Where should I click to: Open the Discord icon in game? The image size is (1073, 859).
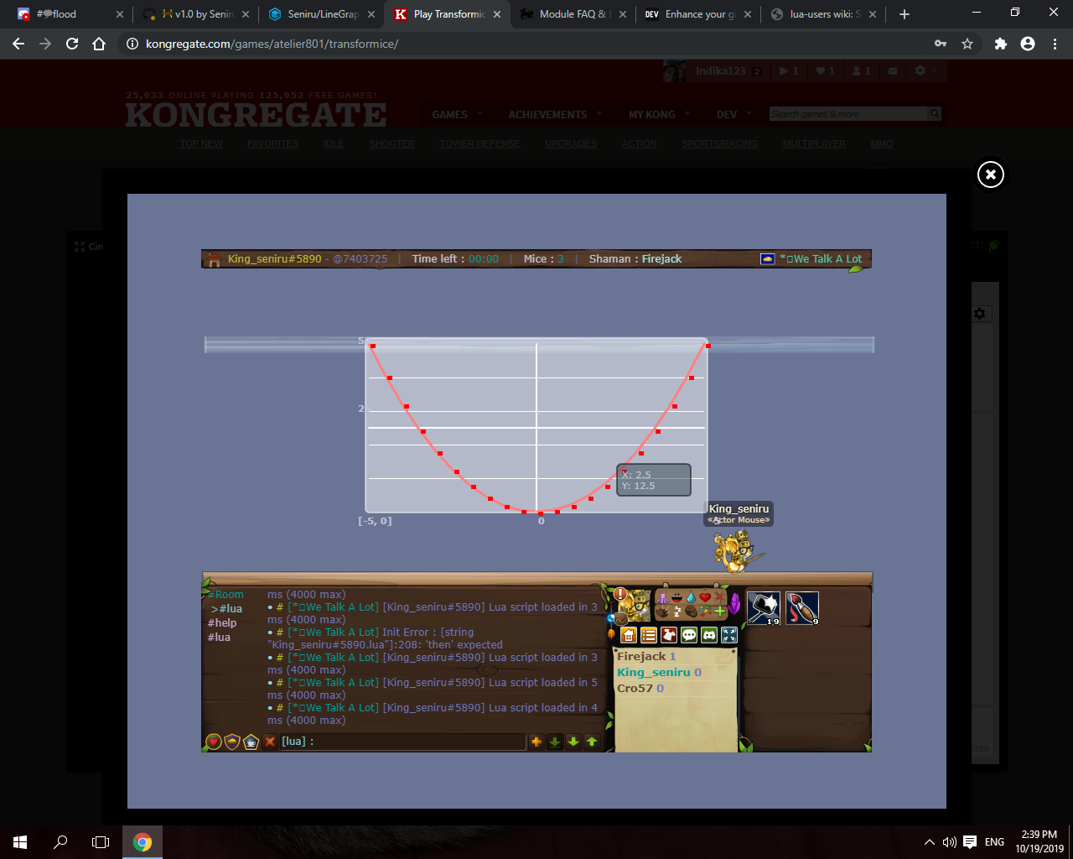point(709,635)
